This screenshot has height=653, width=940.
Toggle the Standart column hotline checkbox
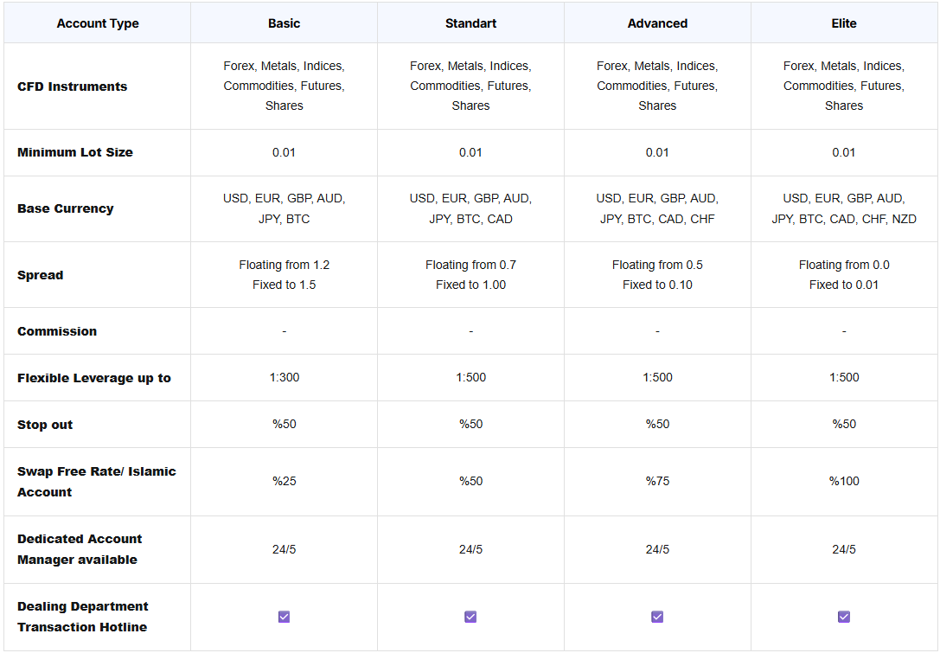pyautogui.click(x=470, y=617)
